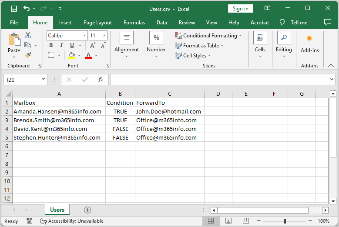Collapse the ribbon with chevron
339x227 pixels.
pyautogui.click(x=331, y=65)
